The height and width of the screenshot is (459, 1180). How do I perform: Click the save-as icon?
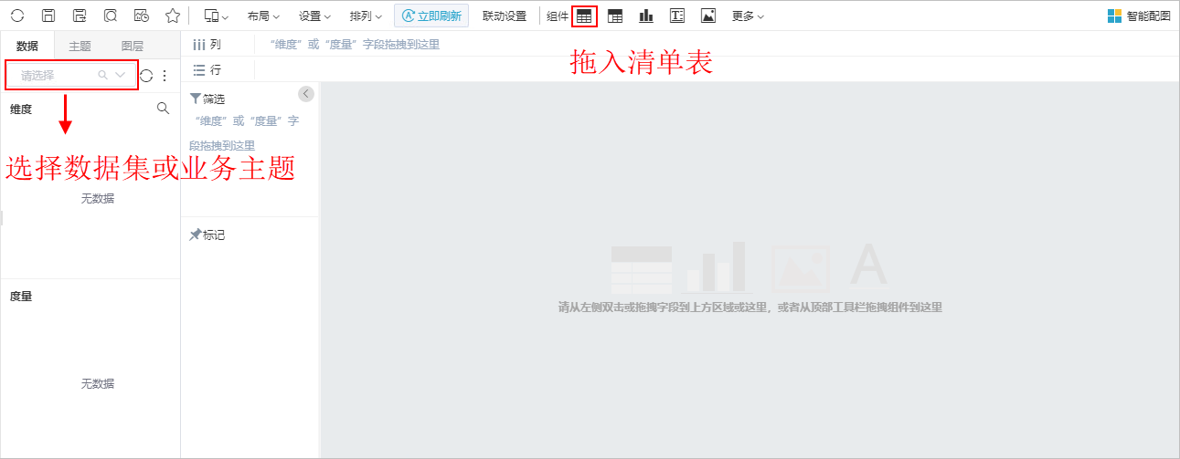tap(80, 16)
